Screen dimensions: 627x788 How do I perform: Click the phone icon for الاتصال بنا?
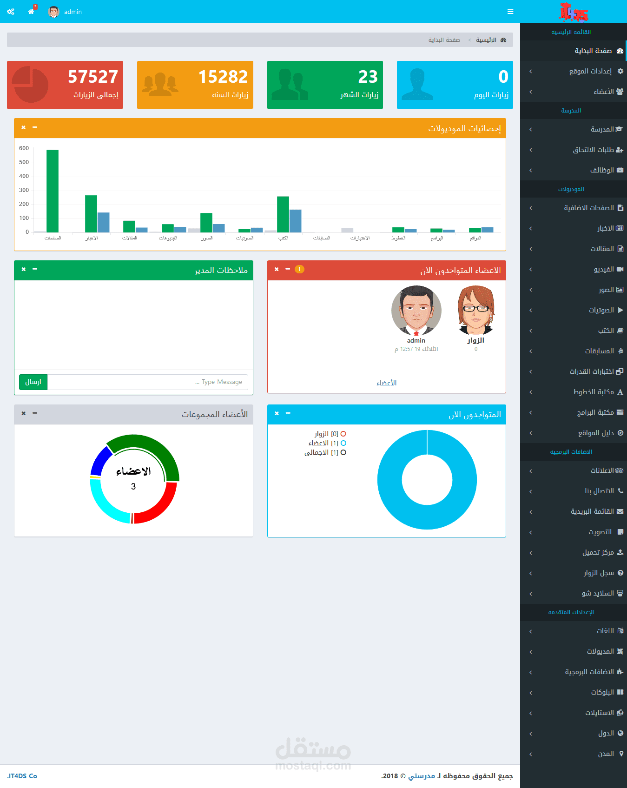pyautogui.click(x=620, y=491)
